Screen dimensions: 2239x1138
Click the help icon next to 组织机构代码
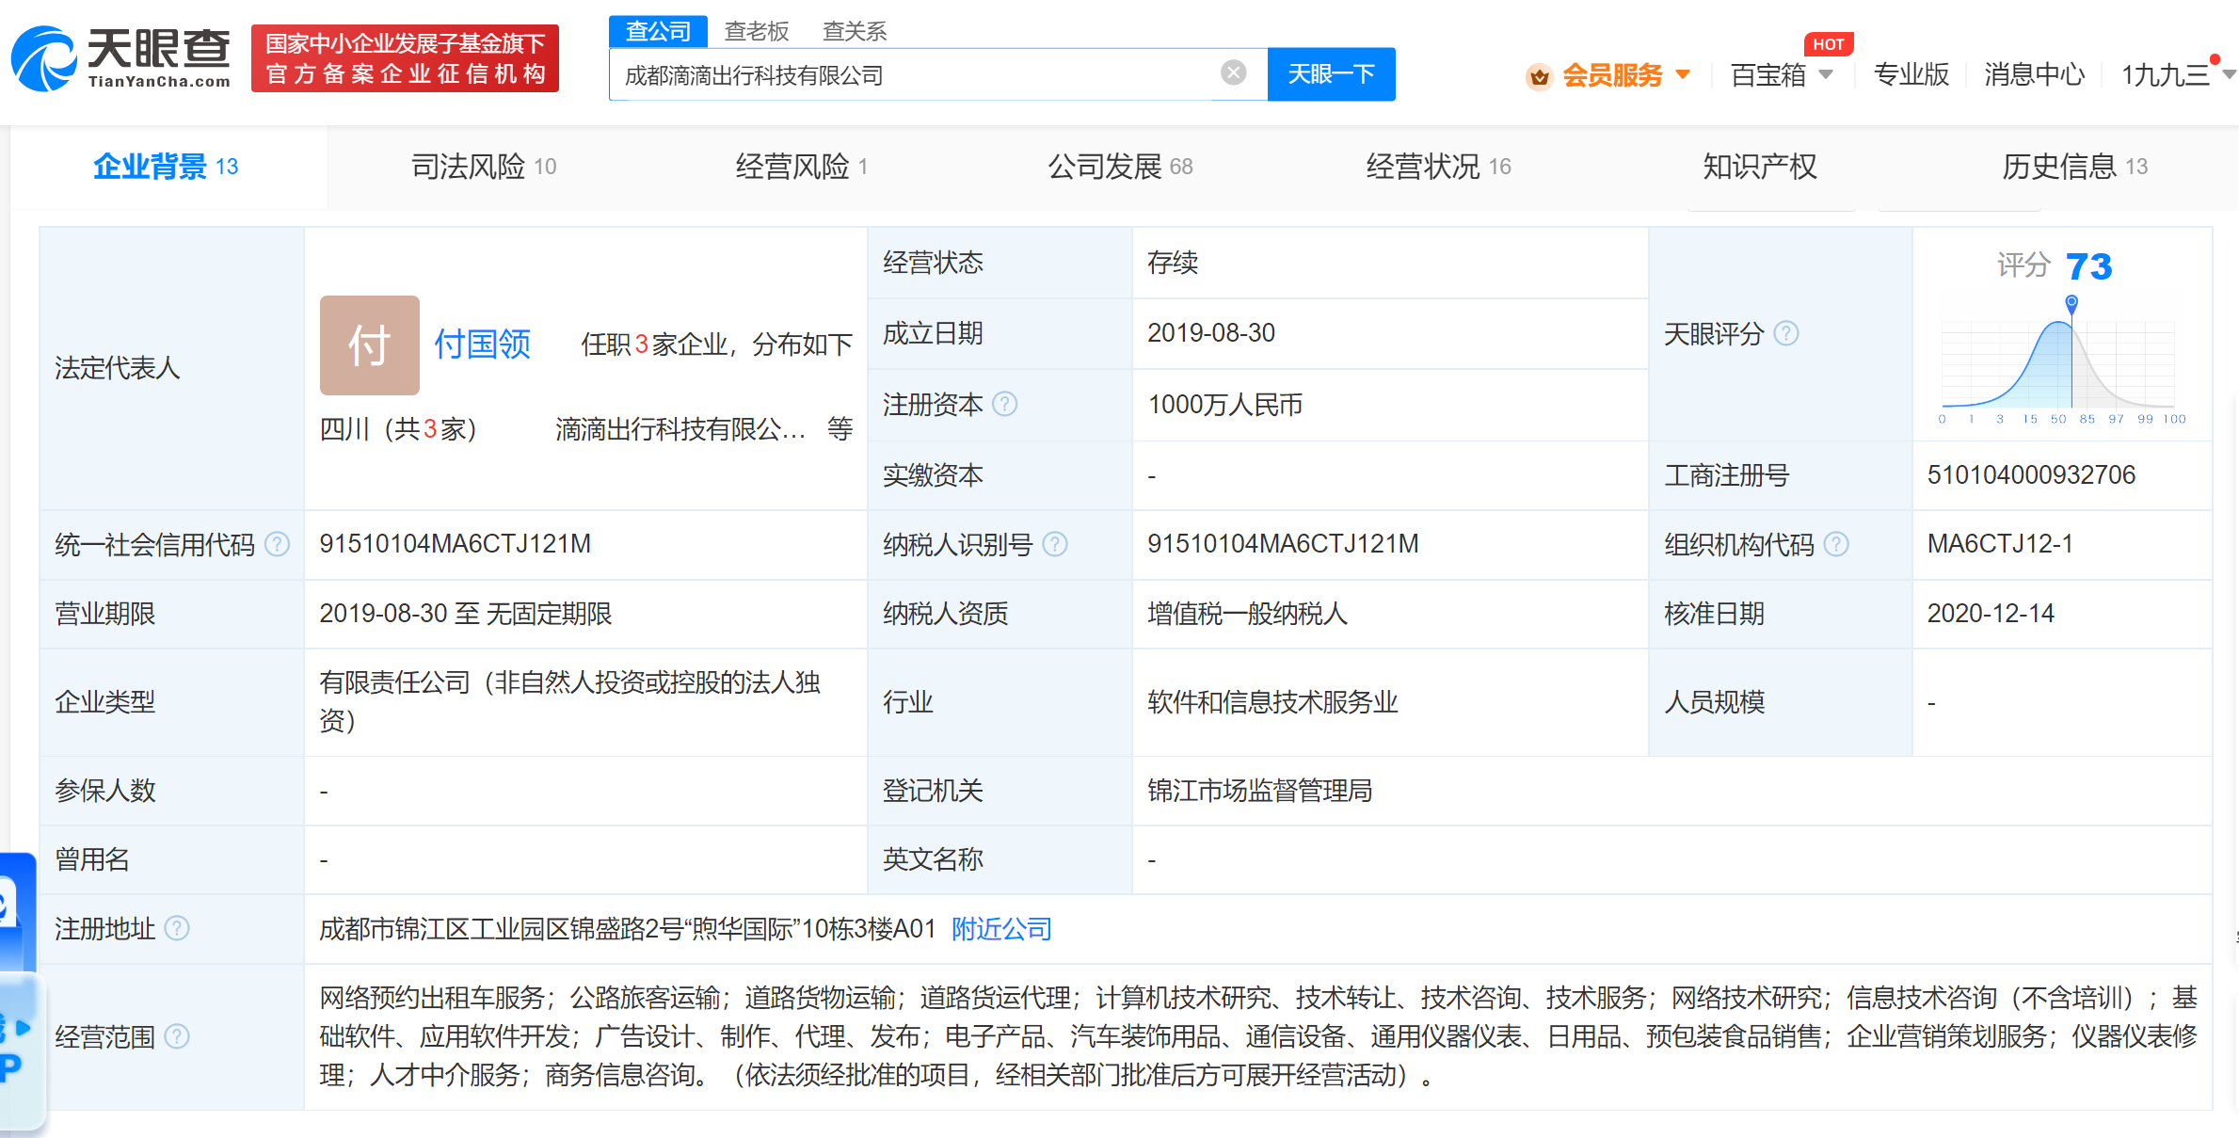[1836, 544]
